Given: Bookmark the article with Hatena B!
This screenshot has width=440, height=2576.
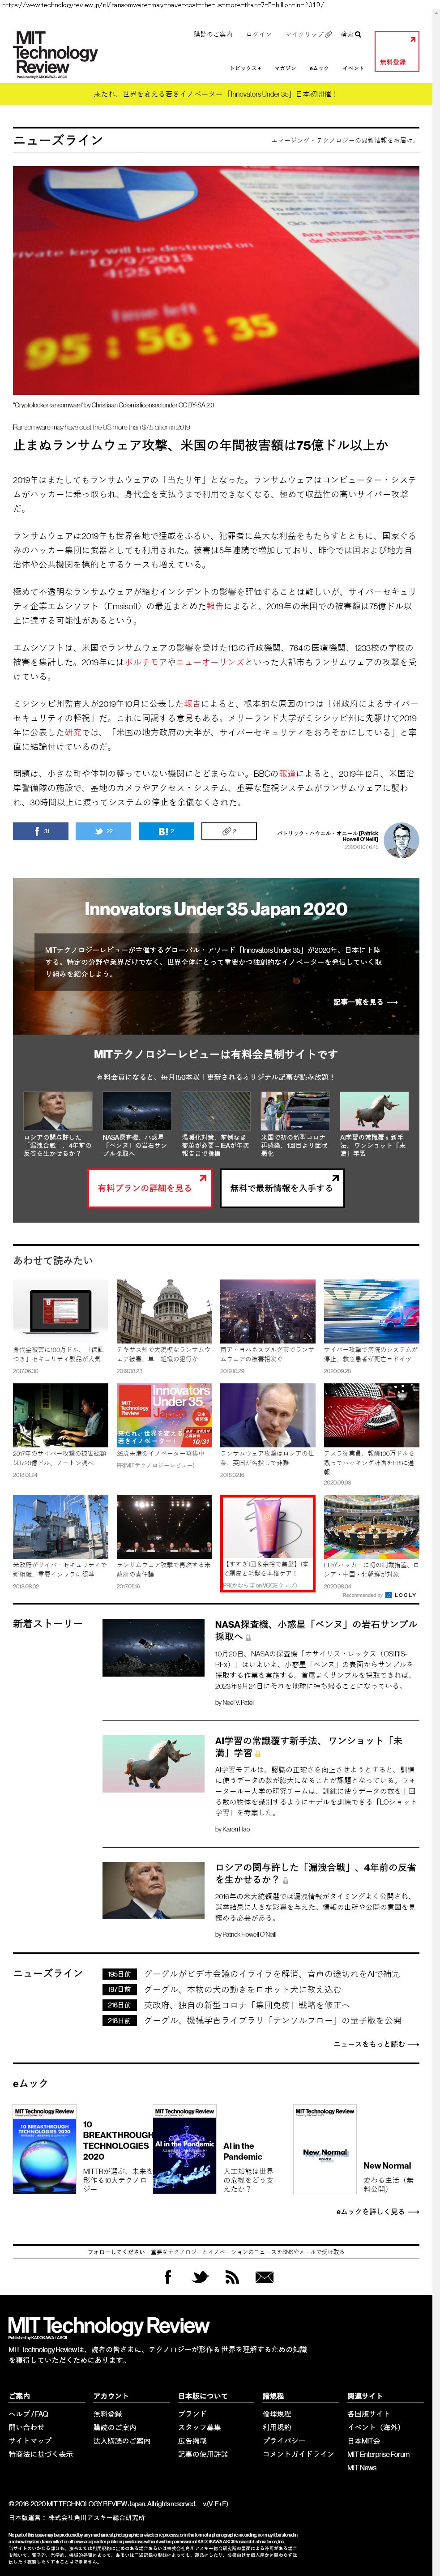Looking at the screenshot, I should [x=166, y=831].
